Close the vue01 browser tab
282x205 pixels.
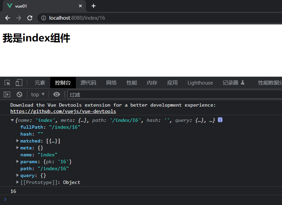(80, 6)
